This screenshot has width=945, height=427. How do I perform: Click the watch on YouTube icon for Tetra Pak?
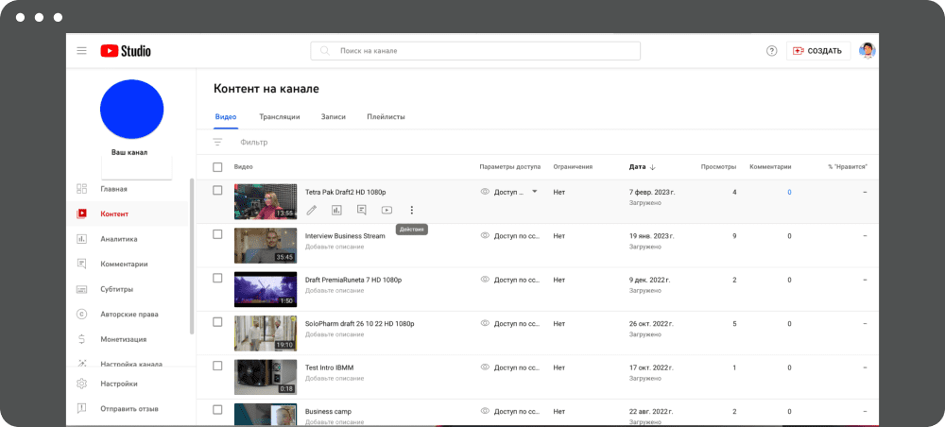(x=387, y=210)
